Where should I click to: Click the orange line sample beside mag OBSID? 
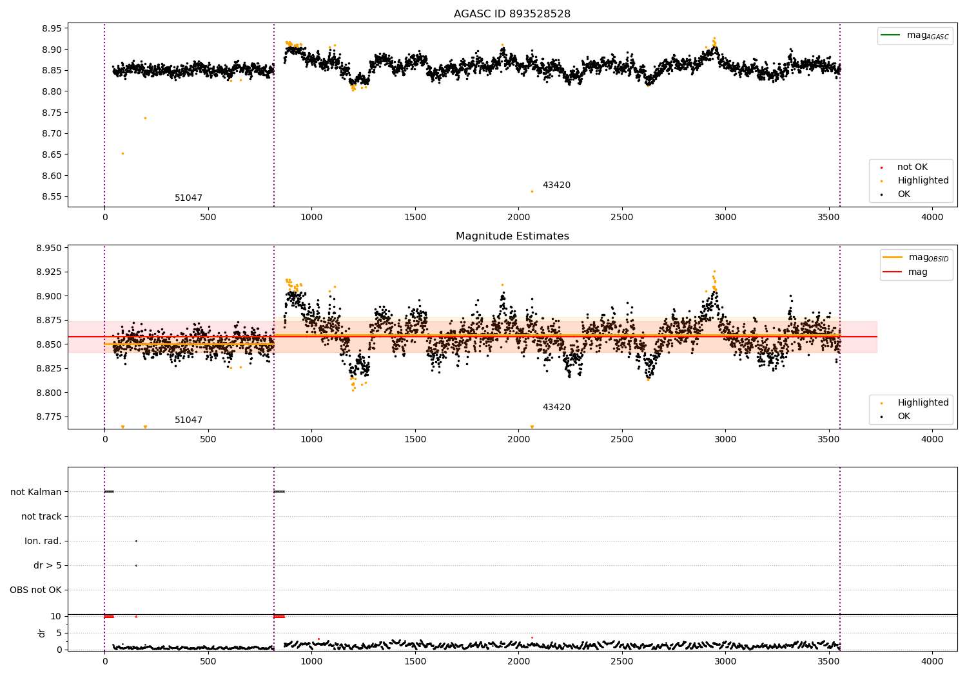893,258
